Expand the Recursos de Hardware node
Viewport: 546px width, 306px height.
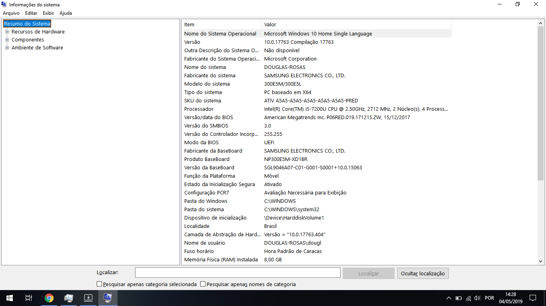tap(7, 31)
